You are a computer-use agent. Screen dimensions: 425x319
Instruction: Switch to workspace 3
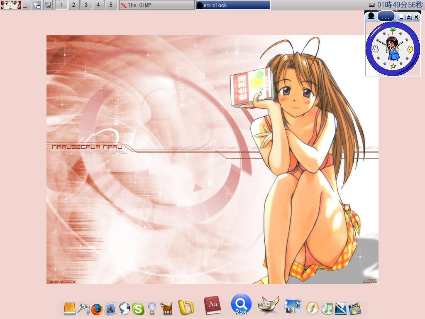tap(86, 5)
